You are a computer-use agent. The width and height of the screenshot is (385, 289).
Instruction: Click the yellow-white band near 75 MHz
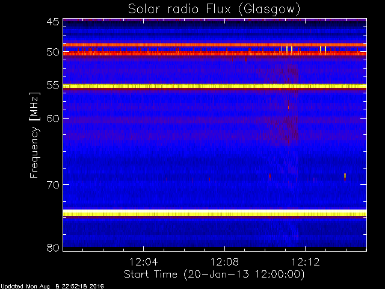215,213
